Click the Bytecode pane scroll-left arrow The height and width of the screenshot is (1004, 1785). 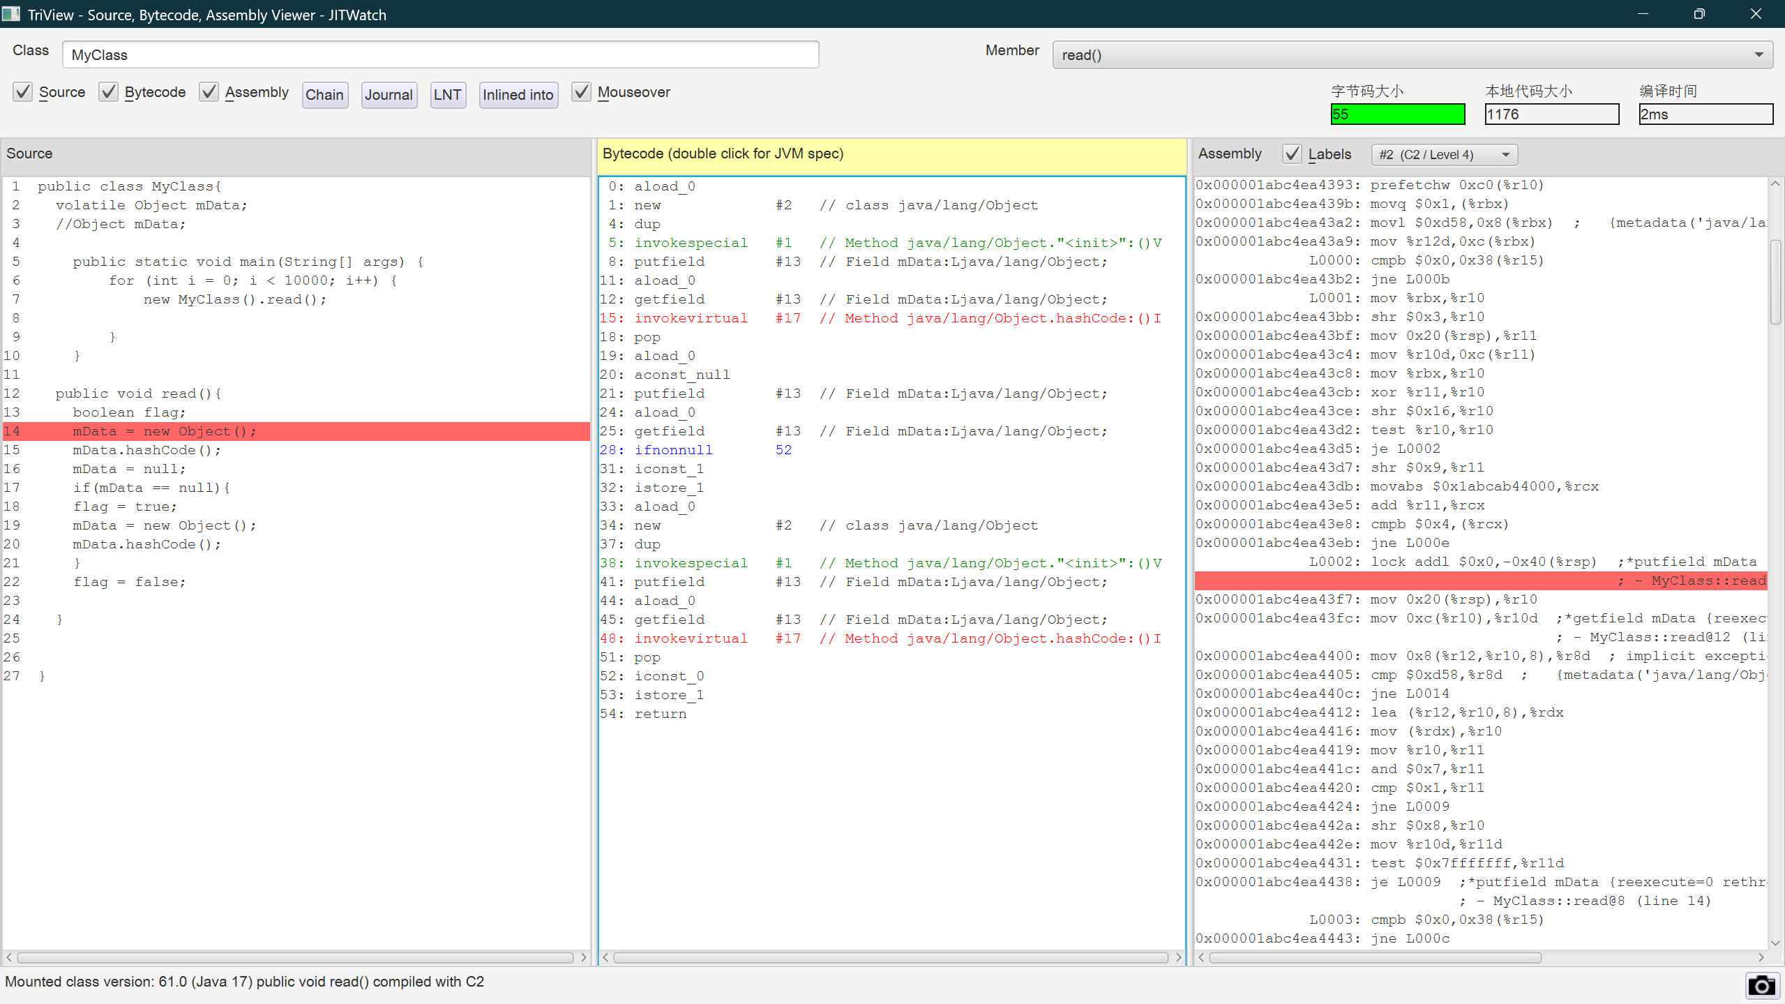point(605,957)
